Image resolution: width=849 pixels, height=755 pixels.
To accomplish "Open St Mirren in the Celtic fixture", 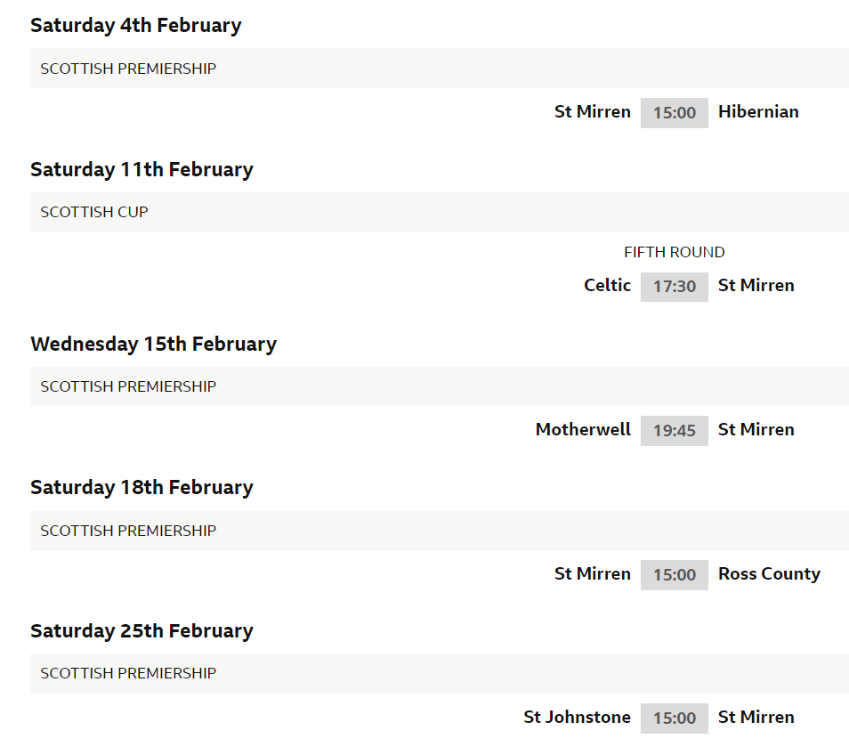I will point(756,286).
